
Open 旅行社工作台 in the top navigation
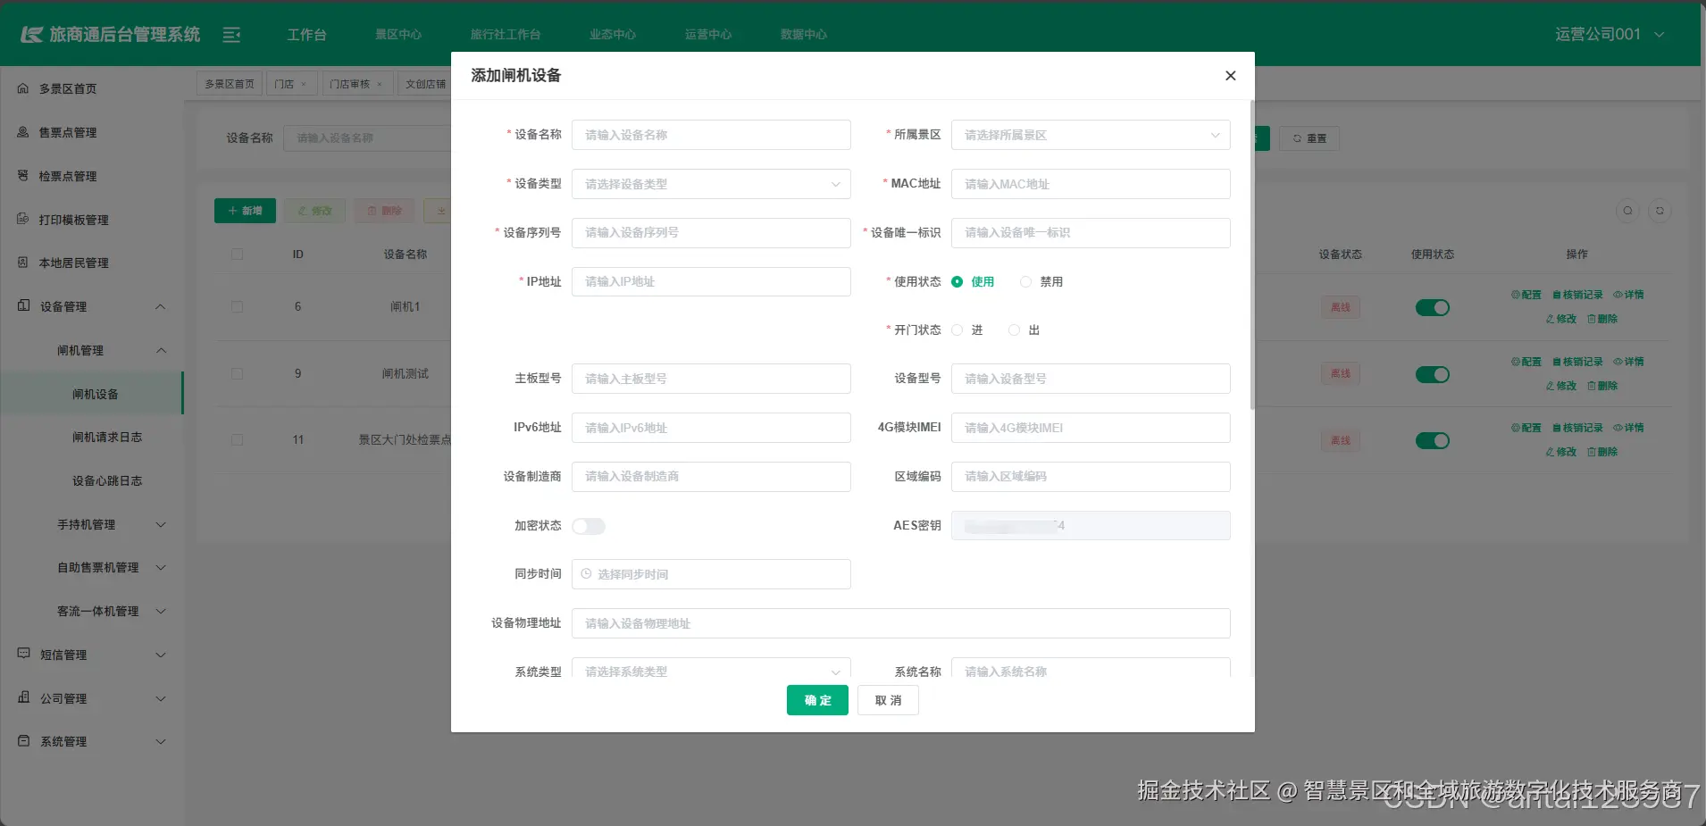click(x=506, y=35)
